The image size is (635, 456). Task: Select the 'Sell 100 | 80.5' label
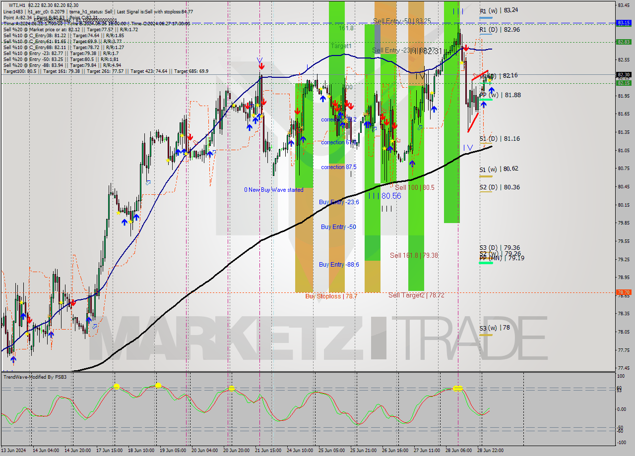pos(415,188)
